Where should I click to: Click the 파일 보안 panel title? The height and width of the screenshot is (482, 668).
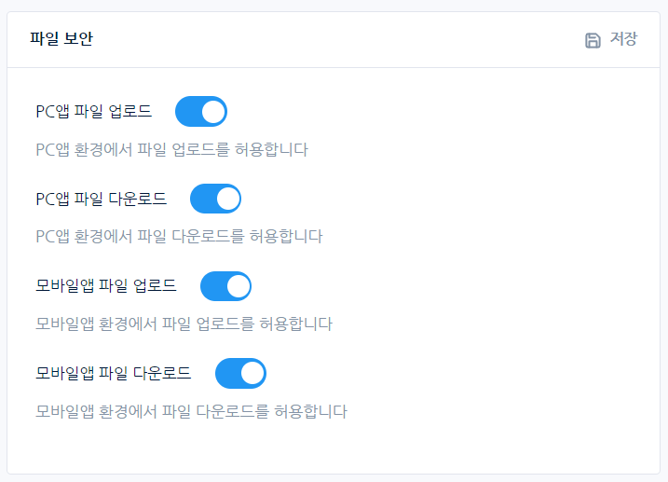pyautogui.click(x=61, y=39)
